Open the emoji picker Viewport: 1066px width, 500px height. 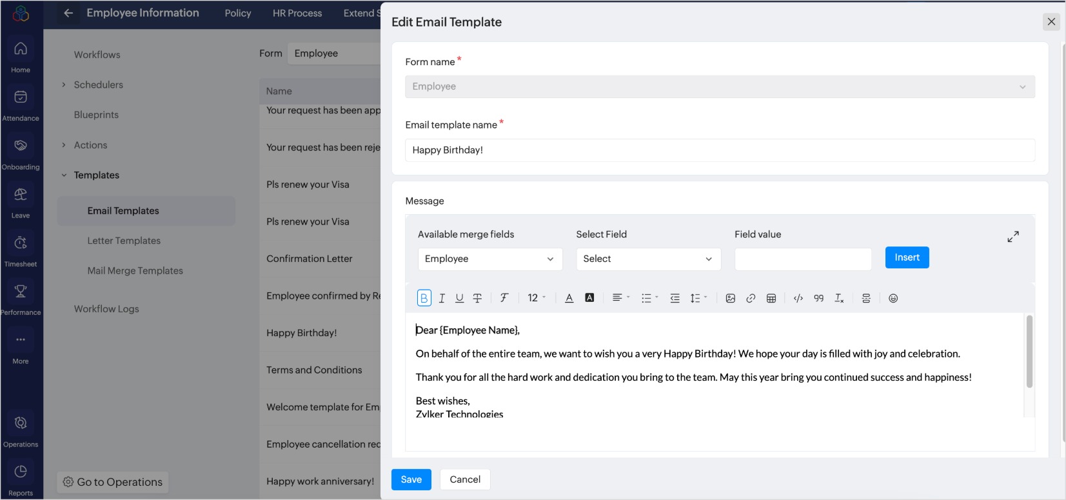click(x=893, y=298)
